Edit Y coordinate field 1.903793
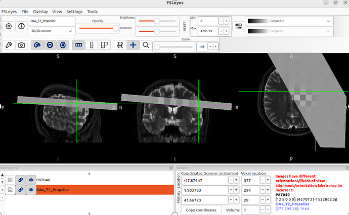The width and height of the screenshot is (349, 215). tap(204, 190)
